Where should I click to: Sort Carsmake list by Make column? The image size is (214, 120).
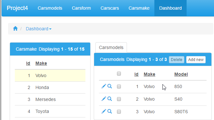(x=41, y=63)
